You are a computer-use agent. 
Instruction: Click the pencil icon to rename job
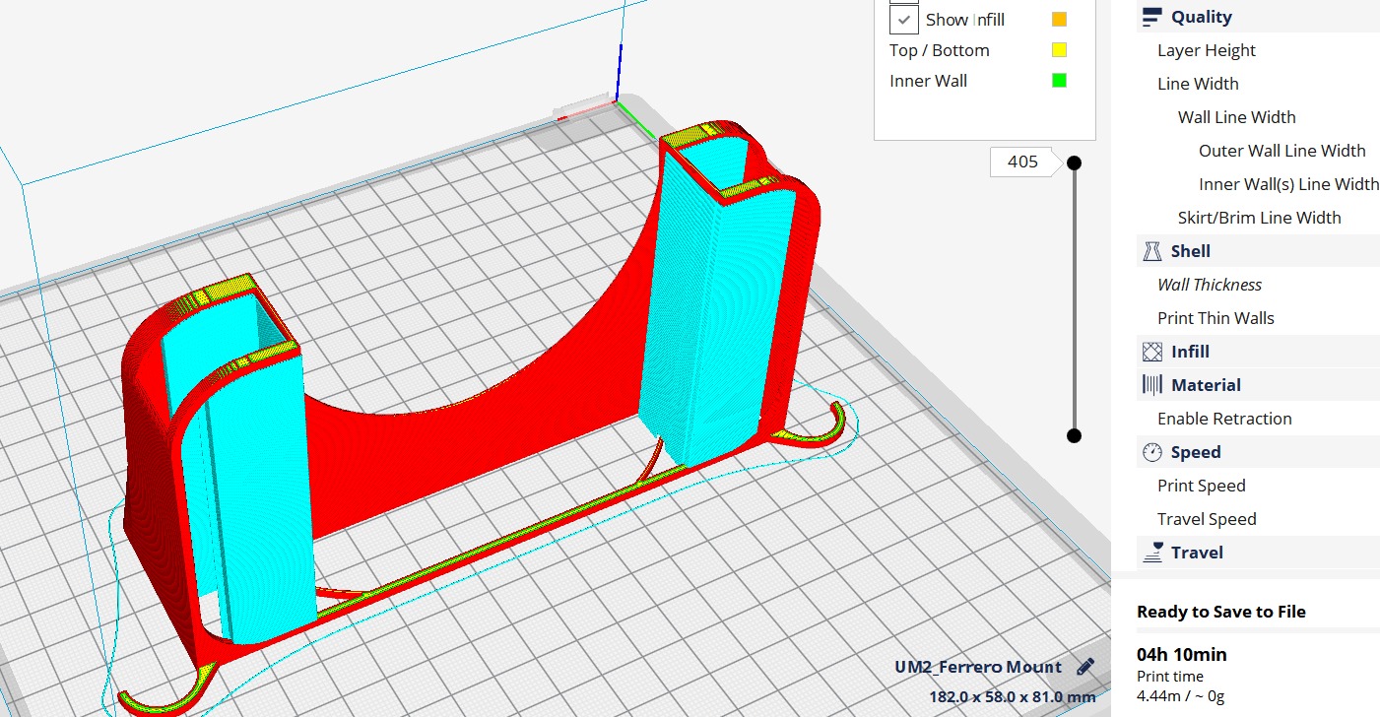(x=1085, y=667)
